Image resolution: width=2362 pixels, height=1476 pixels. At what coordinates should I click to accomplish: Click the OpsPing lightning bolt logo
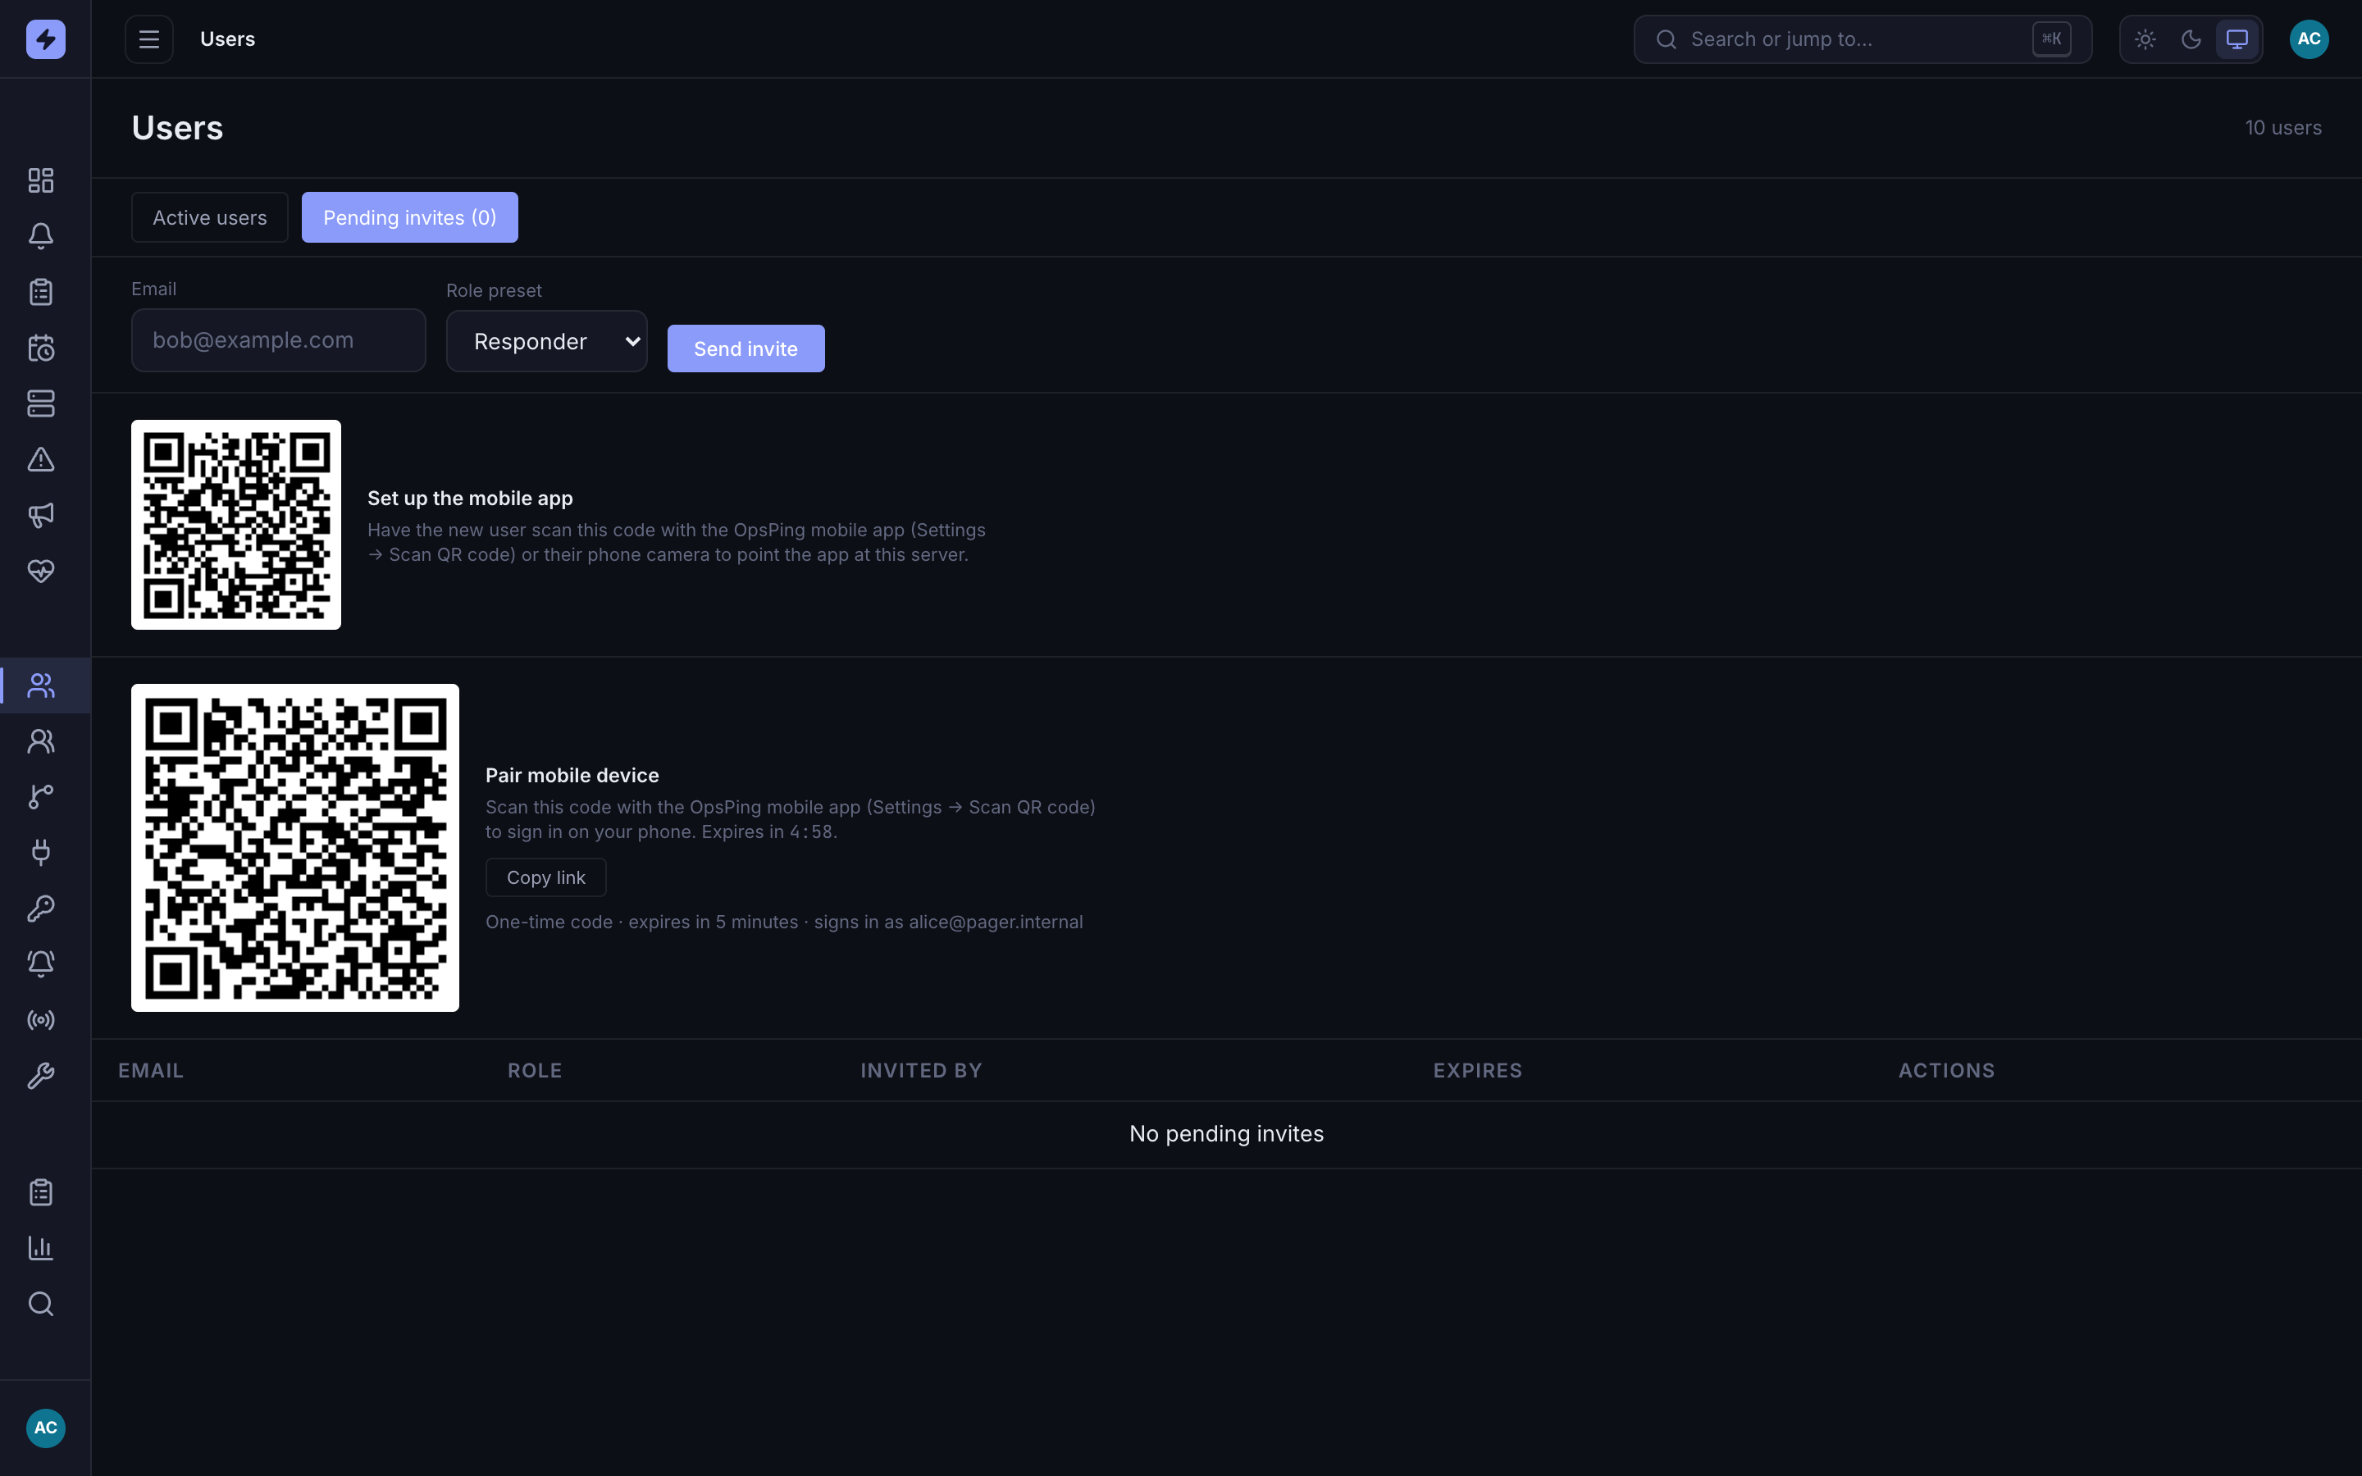[x=45, y=39]
